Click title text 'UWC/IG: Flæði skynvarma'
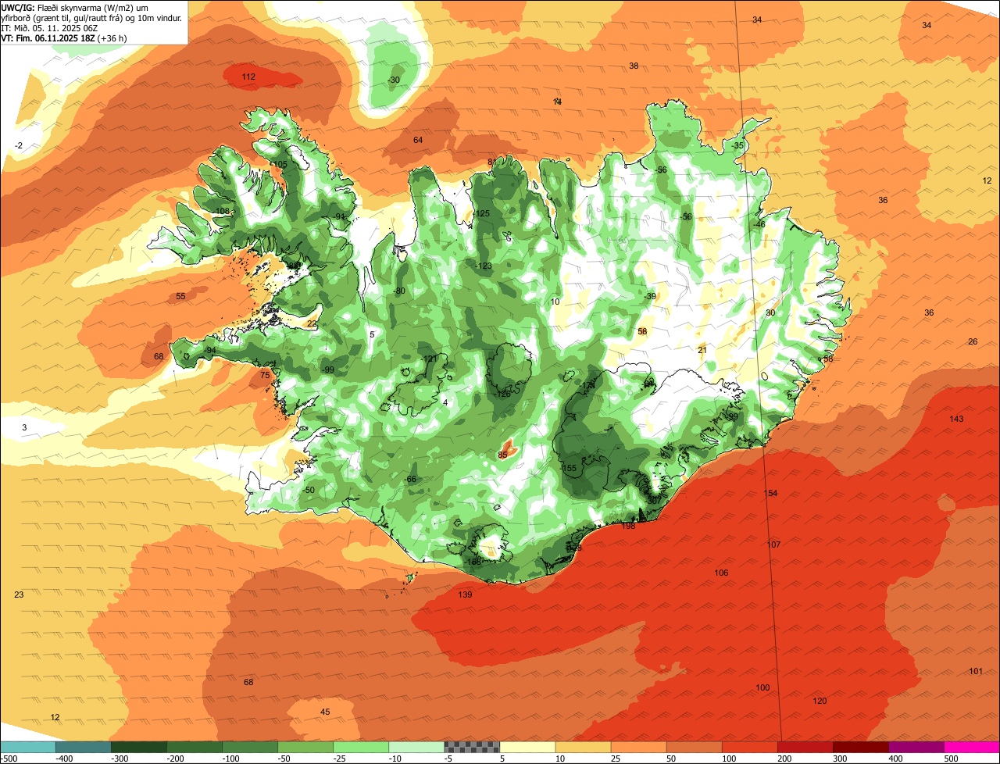Image resolution: width=1000 pixels, height=764 pixels. point(51,7)
